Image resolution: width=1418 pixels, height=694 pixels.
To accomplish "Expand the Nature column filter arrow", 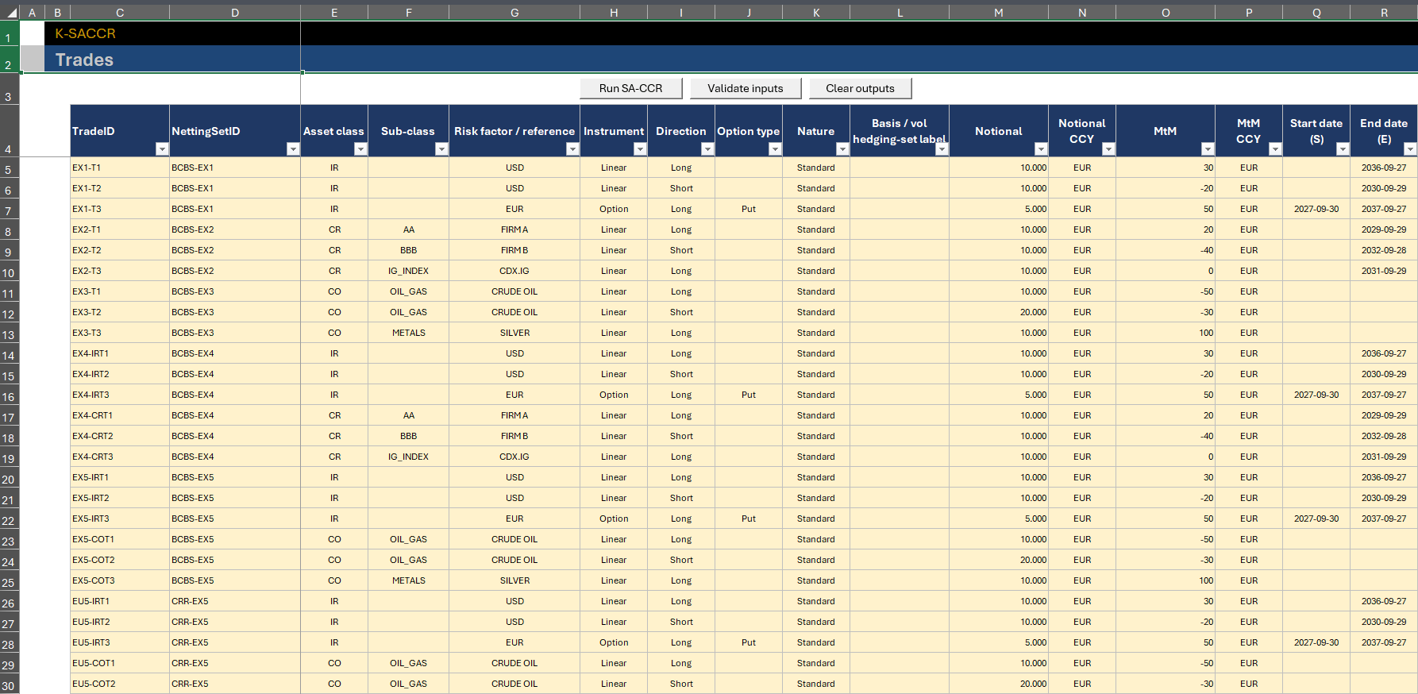I will point(842,148).
